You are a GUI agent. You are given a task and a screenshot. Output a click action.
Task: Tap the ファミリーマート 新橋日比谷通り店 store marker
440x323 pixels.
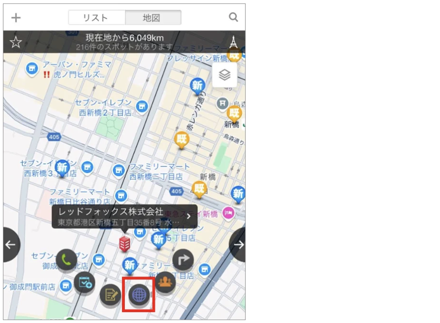coord(121,196)
